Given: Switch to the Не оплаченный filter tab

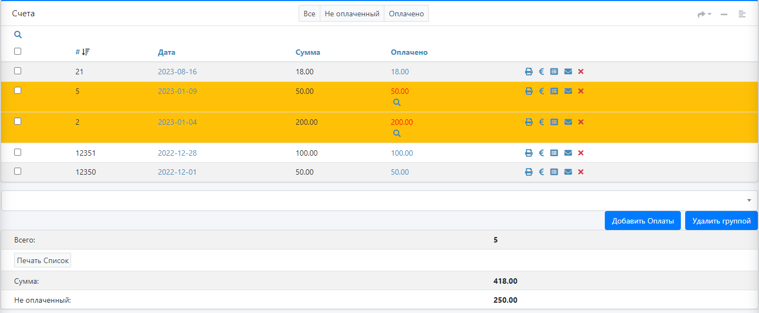Looking at the screenshot, I should pos(352,14).
